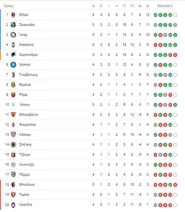The width and height of the screenshot is (185, 212).
Task: Click the Sassuolo club crest
Action: coord(13,25)
